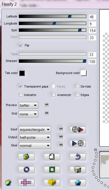
Task: Click the yellow brick icon button
Action: pyautogui.click(x=52, y=182)
